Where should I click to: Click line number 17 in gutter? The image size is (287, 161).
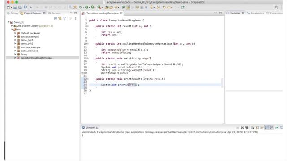(85, 64)
